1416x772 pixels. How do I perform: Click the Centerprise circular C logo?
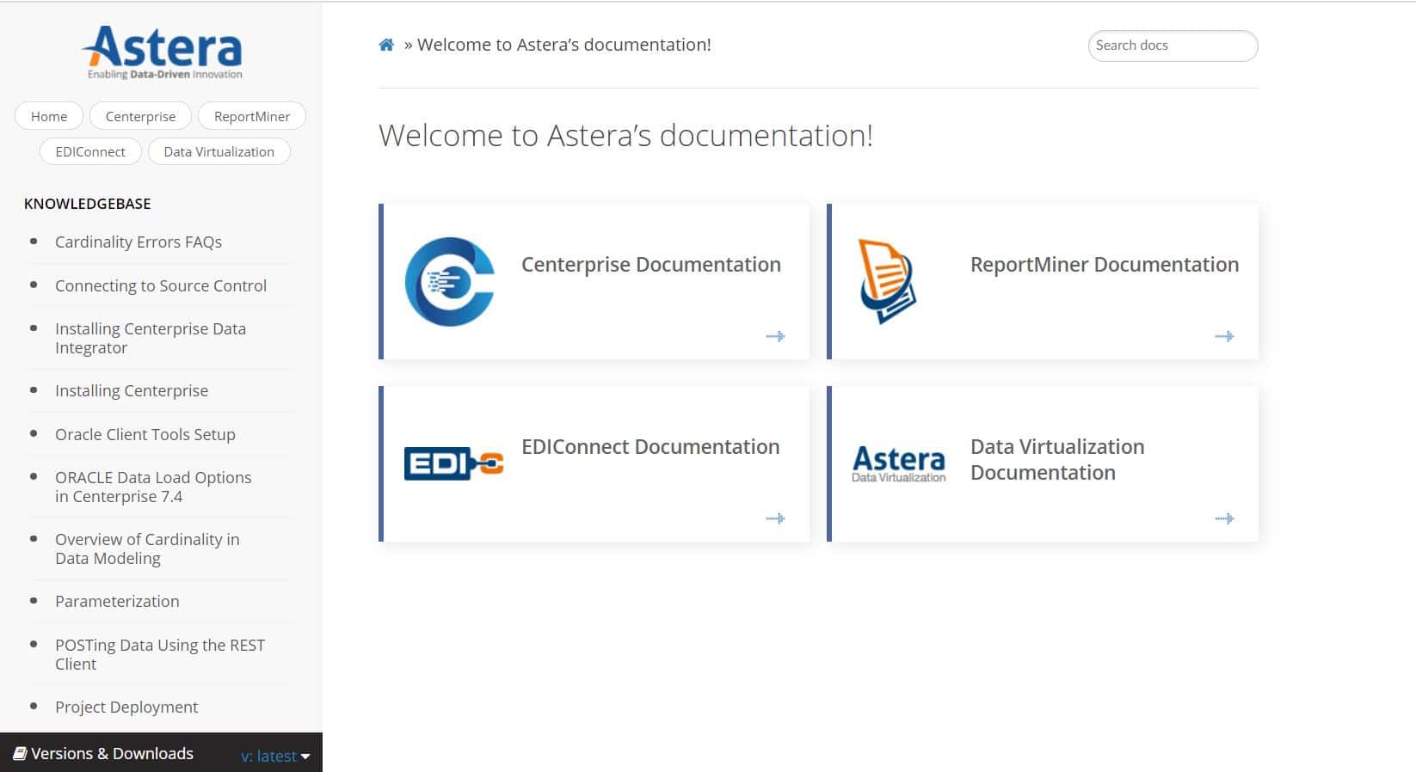(x=449, y=282)
